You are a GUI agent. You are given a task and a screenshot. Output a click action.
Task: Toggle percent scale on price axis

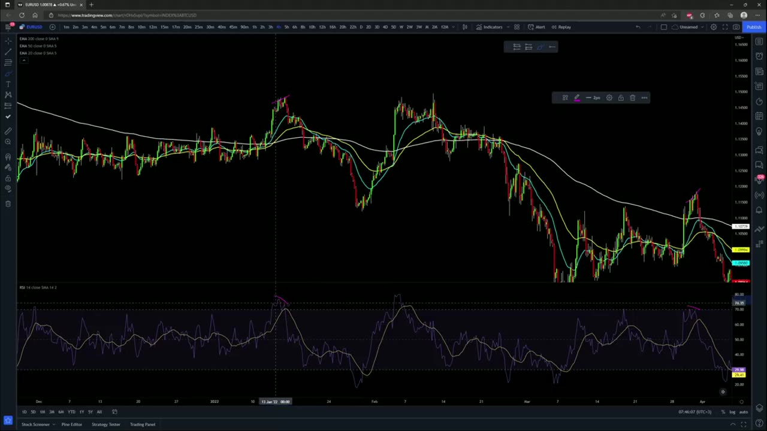tap(723, 412)
